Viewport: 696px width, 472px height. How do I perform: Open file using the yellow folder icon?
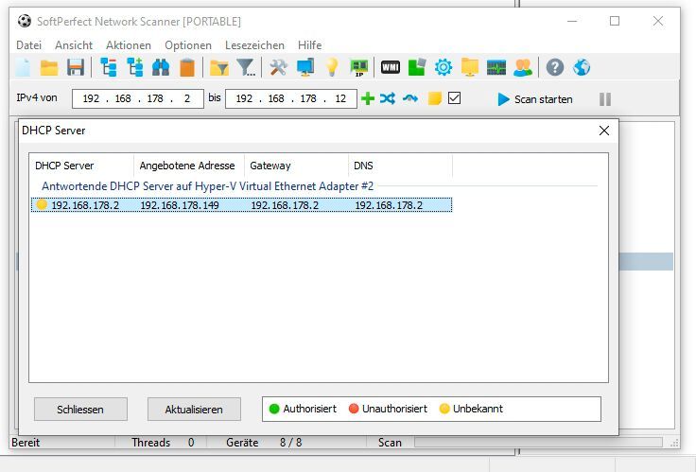(x=49, y=67)
